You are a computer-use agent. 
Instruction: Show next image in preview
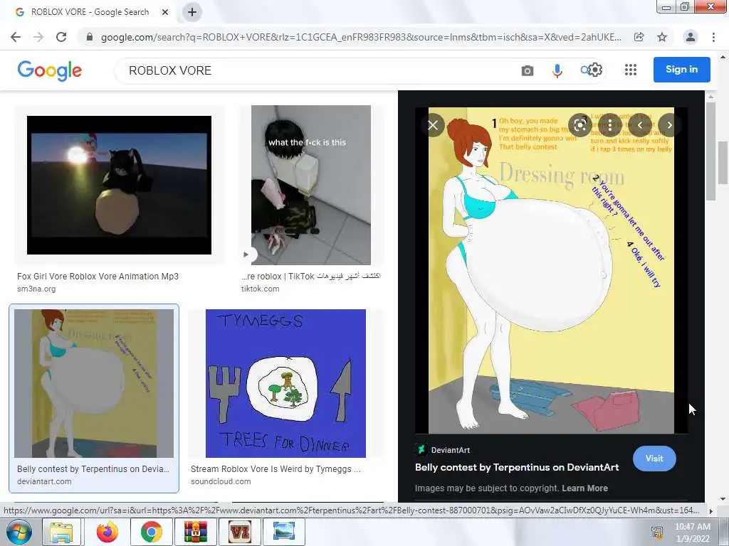tap(669, 125)
